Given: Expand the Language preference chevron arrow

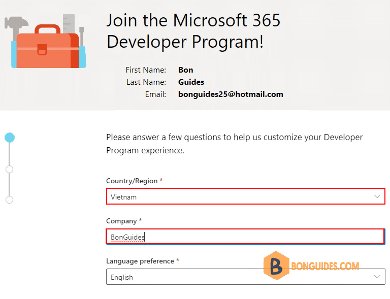Looking at the screenshot, I should tap(377, 277).
